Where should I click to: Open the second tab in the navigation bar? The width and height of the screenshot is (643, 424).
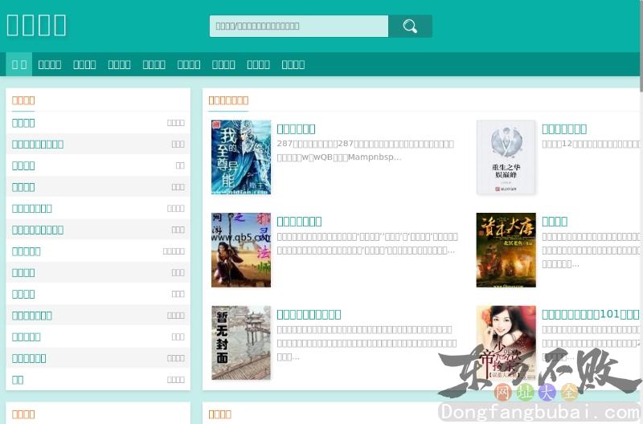pos(50,64)
